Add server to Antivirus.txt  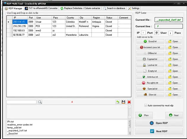coord(150,77)
